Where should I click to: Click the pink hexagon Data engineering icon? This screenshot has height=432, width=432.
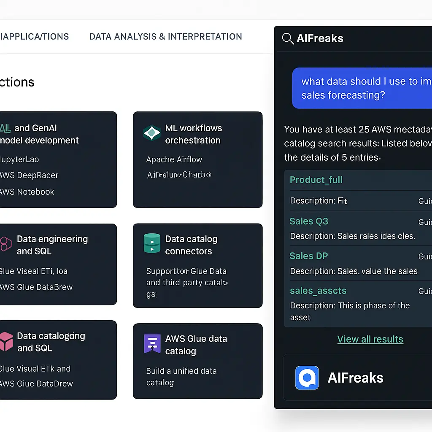(x=6, y=244)
